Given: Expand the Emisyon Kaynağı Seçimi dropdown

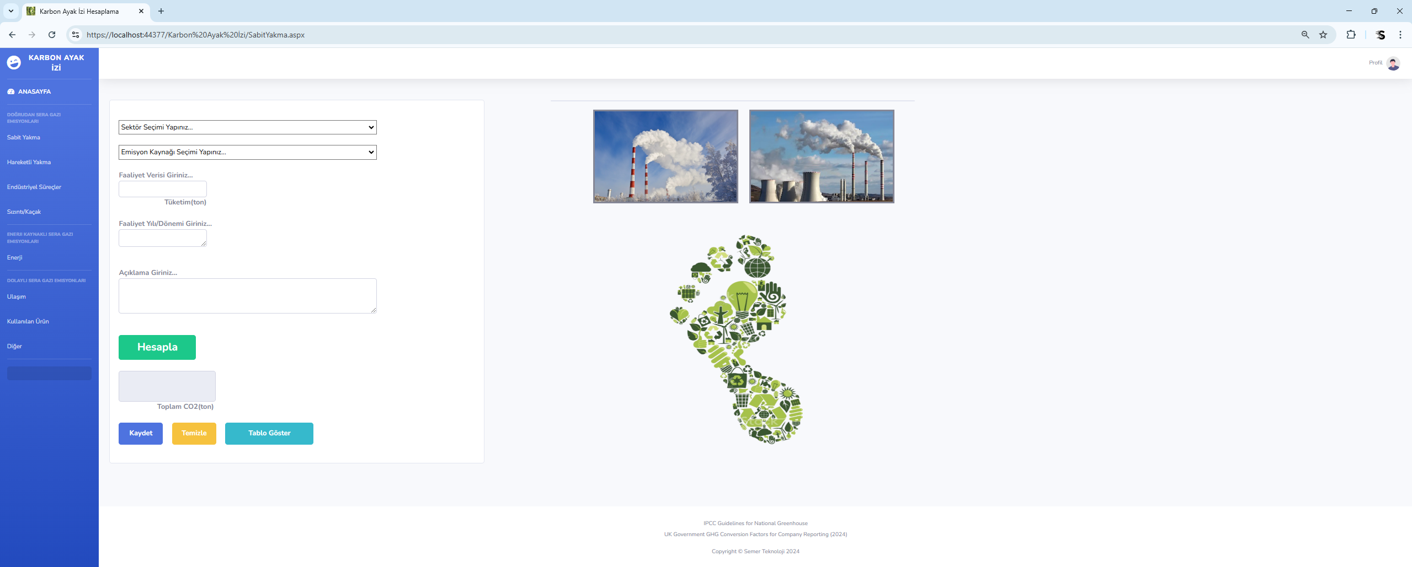Looking at the screenshot, I should point(247,152).
